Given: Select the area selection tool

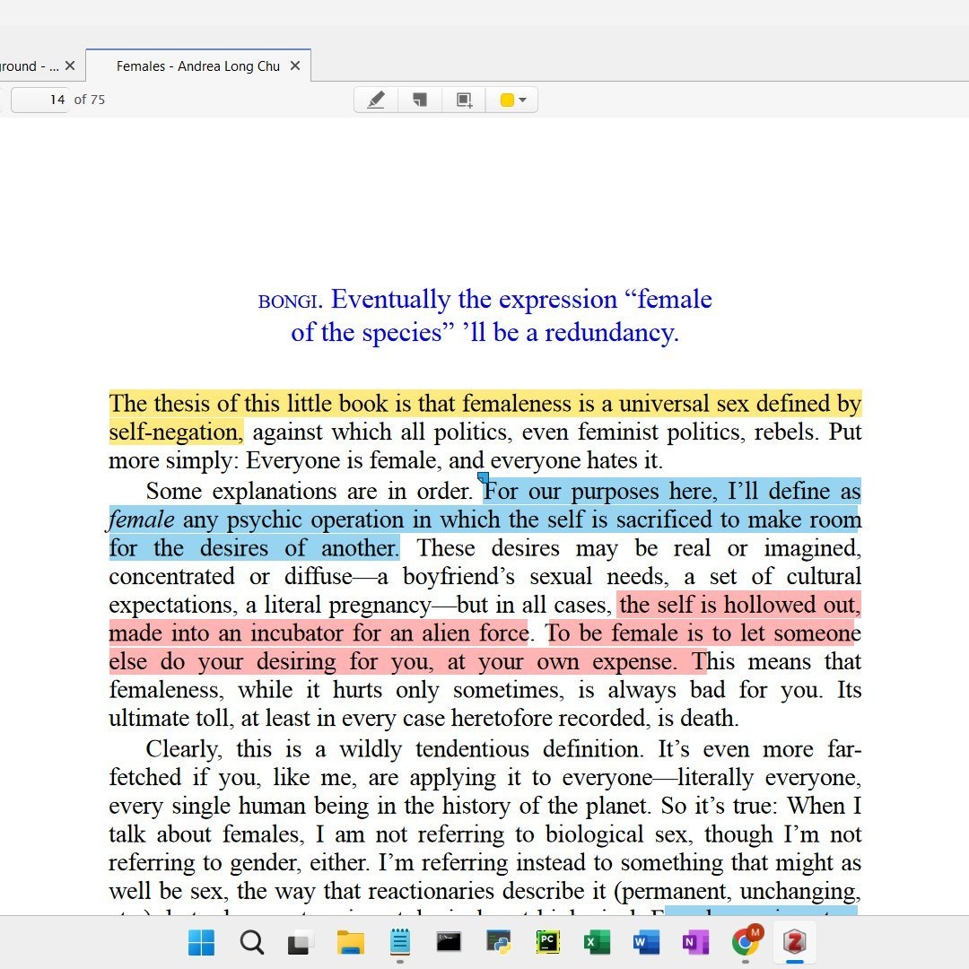Looking at the screenshot, I should pyautogui.click(x=464, y=100).
